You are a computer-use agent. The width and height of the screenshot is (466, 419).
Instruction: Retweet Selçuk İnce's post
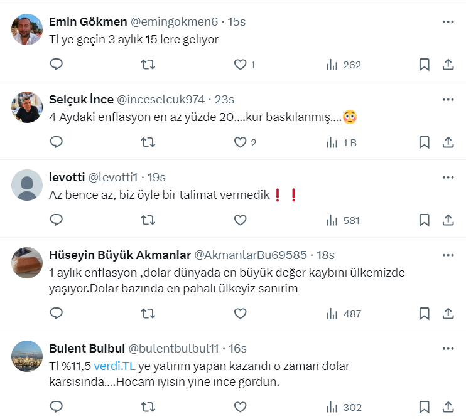(148, 142)
